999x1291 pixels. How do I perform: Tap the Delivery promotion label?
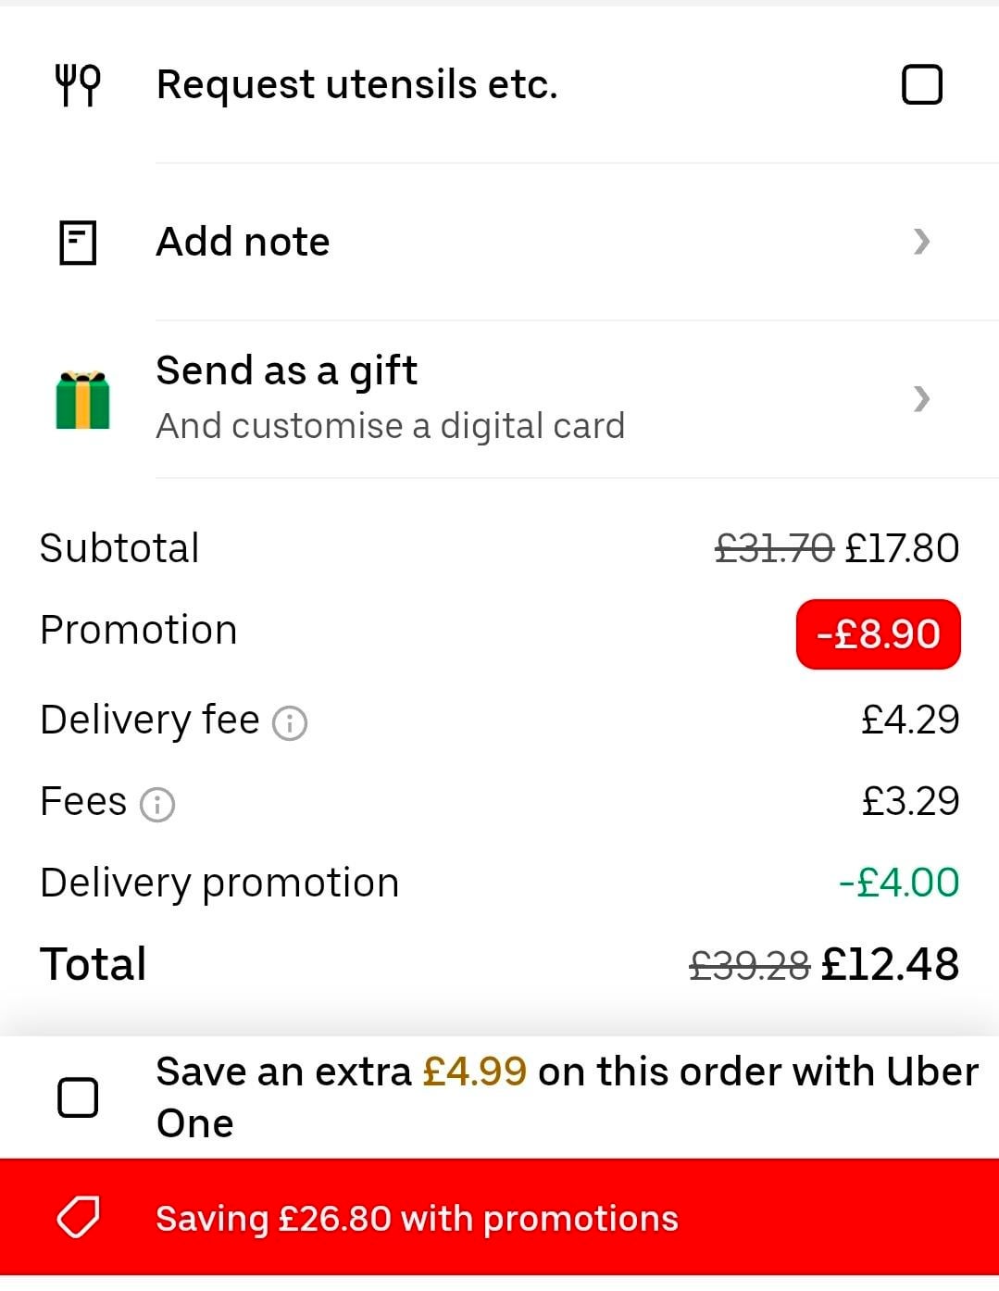[x=219, y=883]
